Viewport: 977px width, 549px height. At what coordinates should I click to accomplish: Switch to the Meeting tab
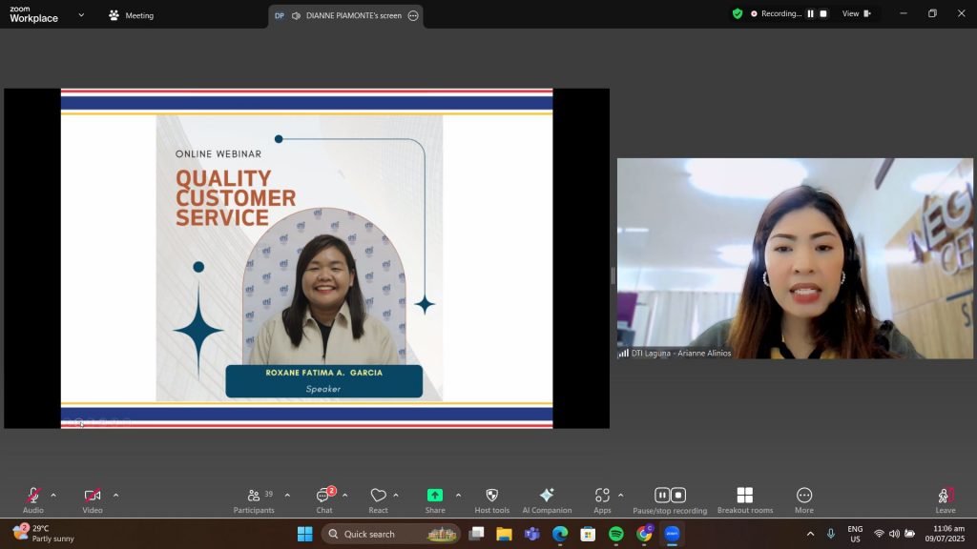click(x=131, y=15)
